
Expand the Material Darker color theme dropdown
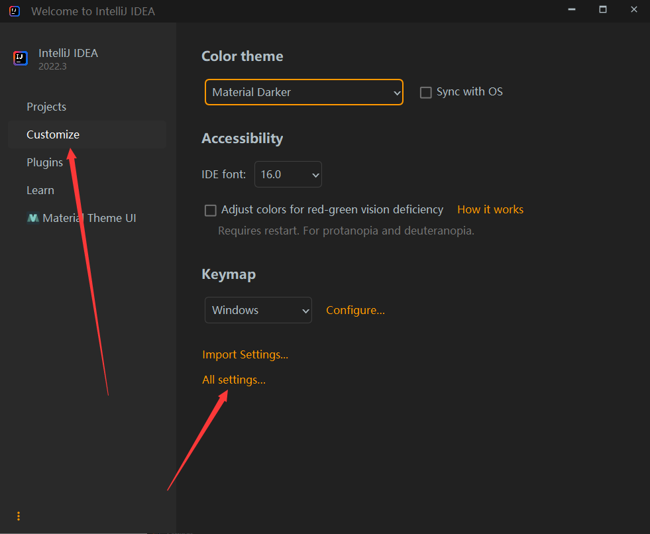(304, 92)
